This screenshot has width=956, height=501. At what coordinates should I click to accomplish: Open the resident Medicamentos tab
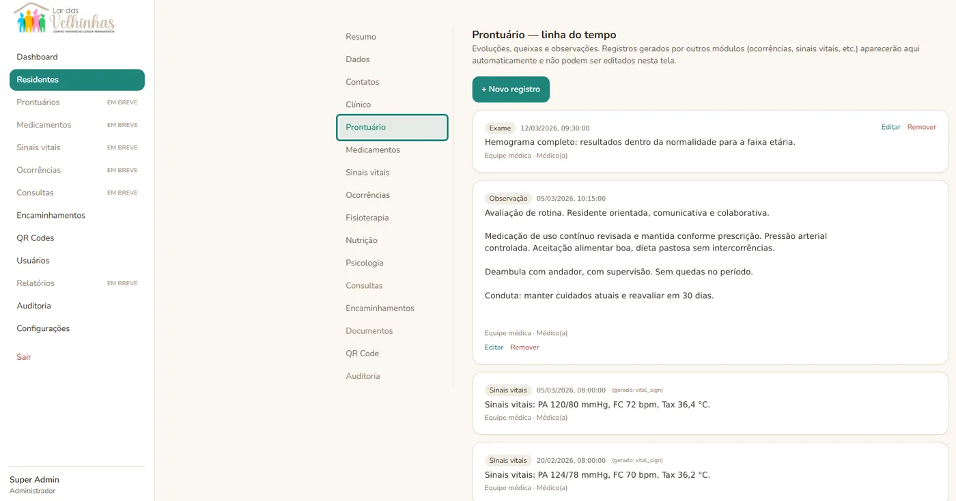pyautogui.click(x=392, y=150)
